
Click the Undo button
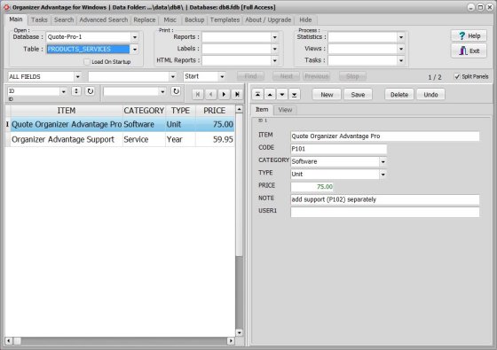430,94
